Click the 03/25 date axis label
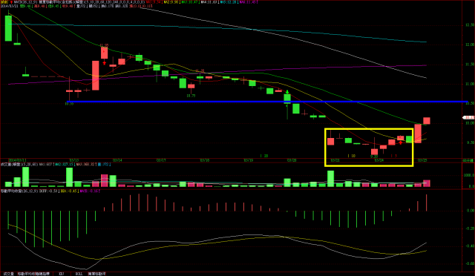Screen dimensions: 475x276 coord(422,160)
